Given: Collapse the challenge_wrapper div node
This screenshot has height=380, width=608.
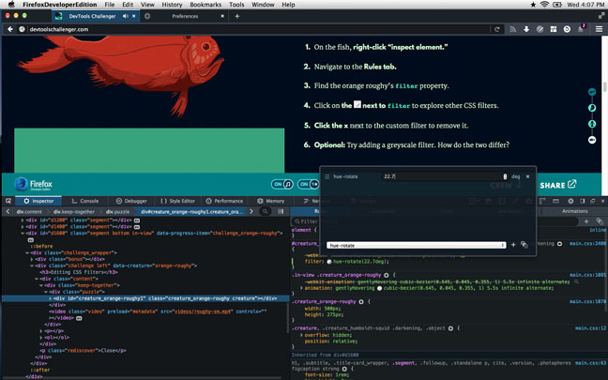Looking at the screenshot, I should tap(27, 252).
